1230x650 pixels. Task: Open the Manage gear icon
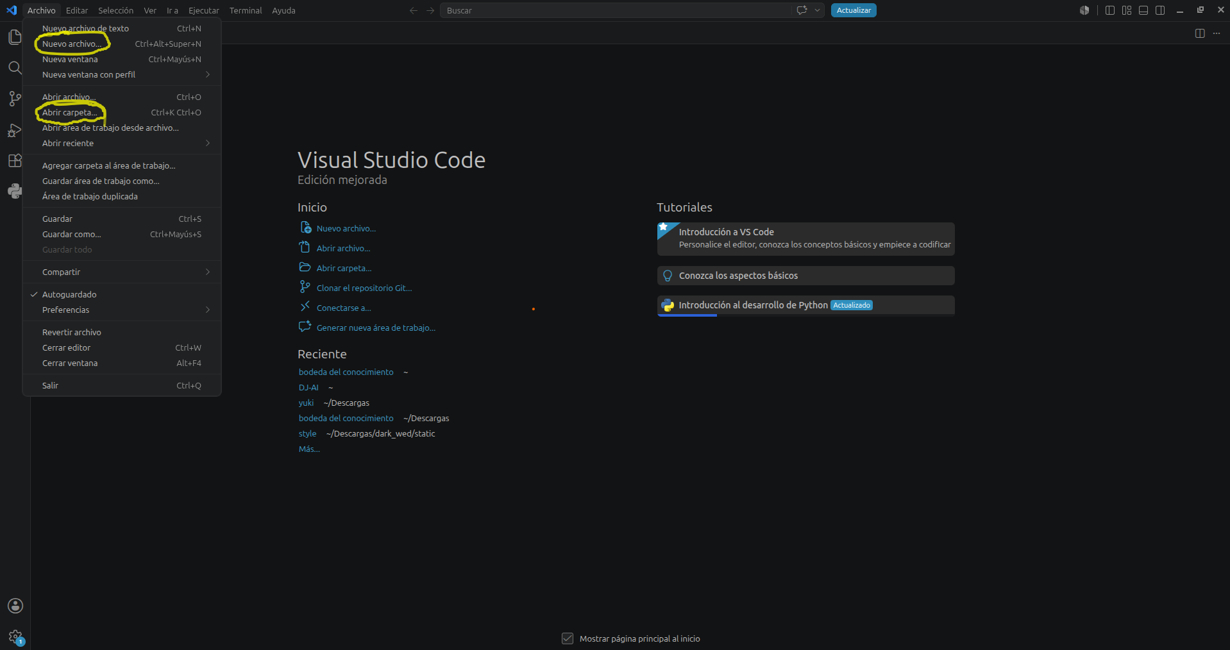[15, 637]
